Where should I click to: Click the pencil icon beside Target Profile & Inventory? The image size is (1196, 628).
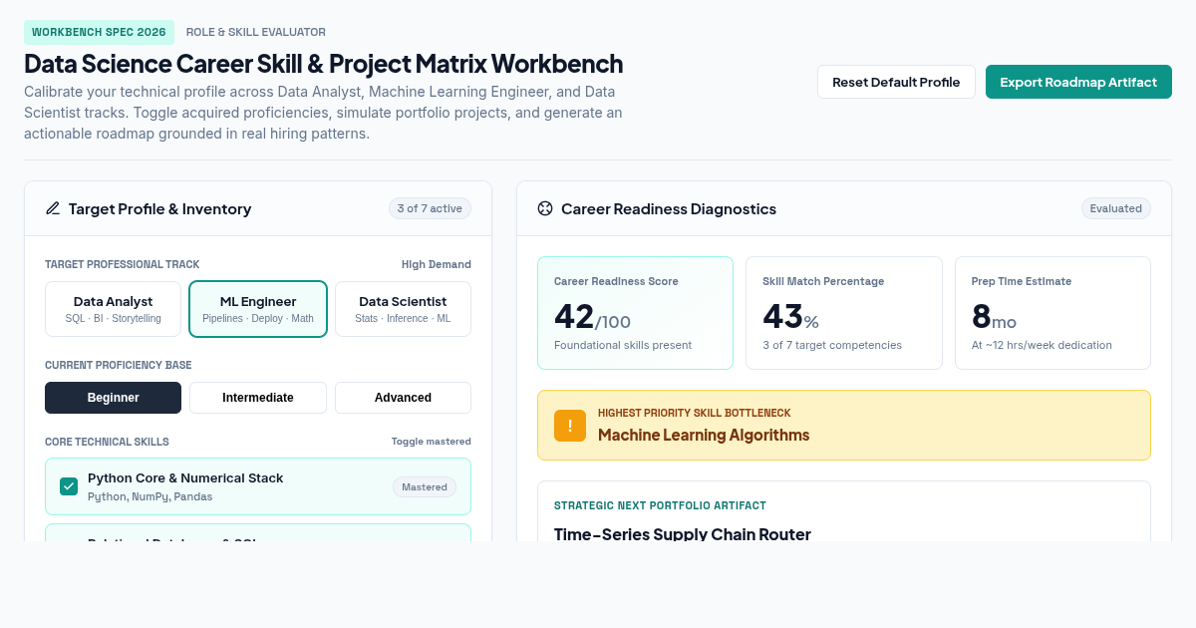tap(53, 208)
